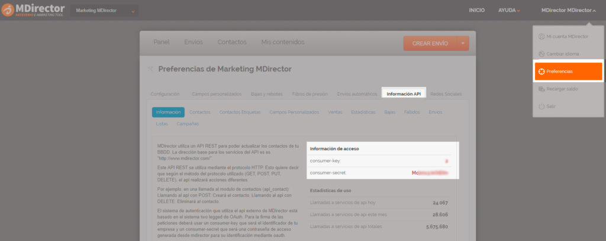Open the Bajas API section
Viewport: 606px width, 241px height.
pyautogui.click(x=389, y=112)
